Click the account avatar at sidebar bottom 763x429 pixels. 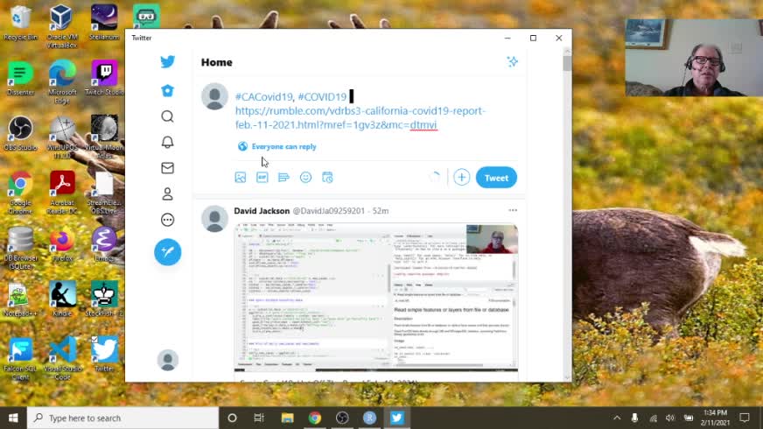167,361
